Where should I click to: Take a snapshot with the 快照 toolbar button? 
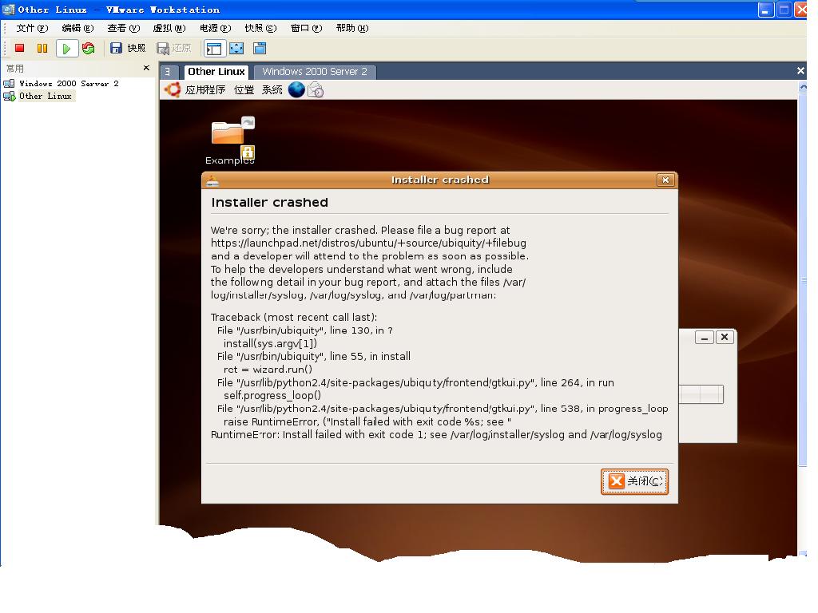[x=128, y=49]
